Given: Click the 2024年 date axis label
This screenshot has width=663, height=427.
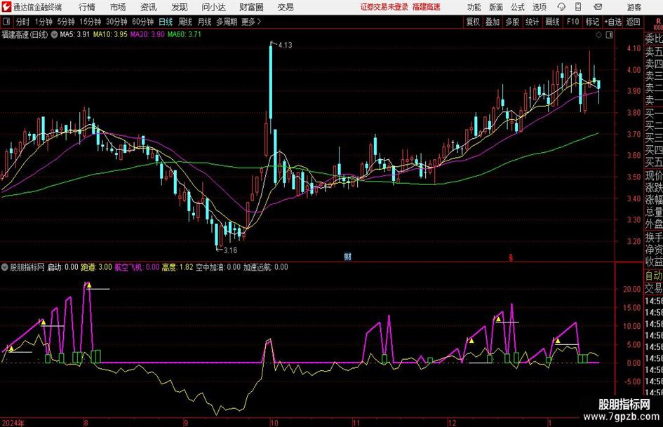Looking at the screenshot, I should [x=13, y=423].
